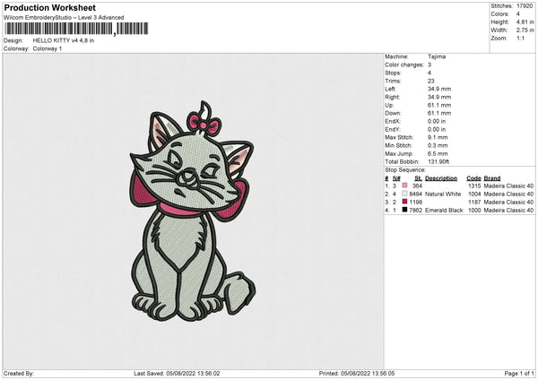Image resolution: width=538 pixels, height=380 pixels.
Task: Click the Min Stitch value 0.3 mm
Action: [x=438, y=145]
